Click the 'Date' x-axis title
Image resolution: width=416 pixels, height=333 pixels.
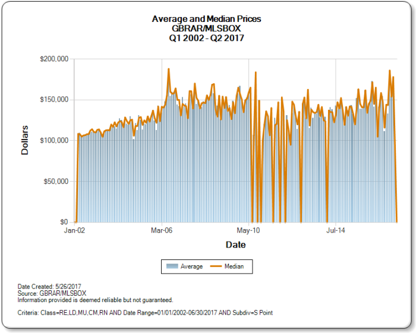click(235, 245)
